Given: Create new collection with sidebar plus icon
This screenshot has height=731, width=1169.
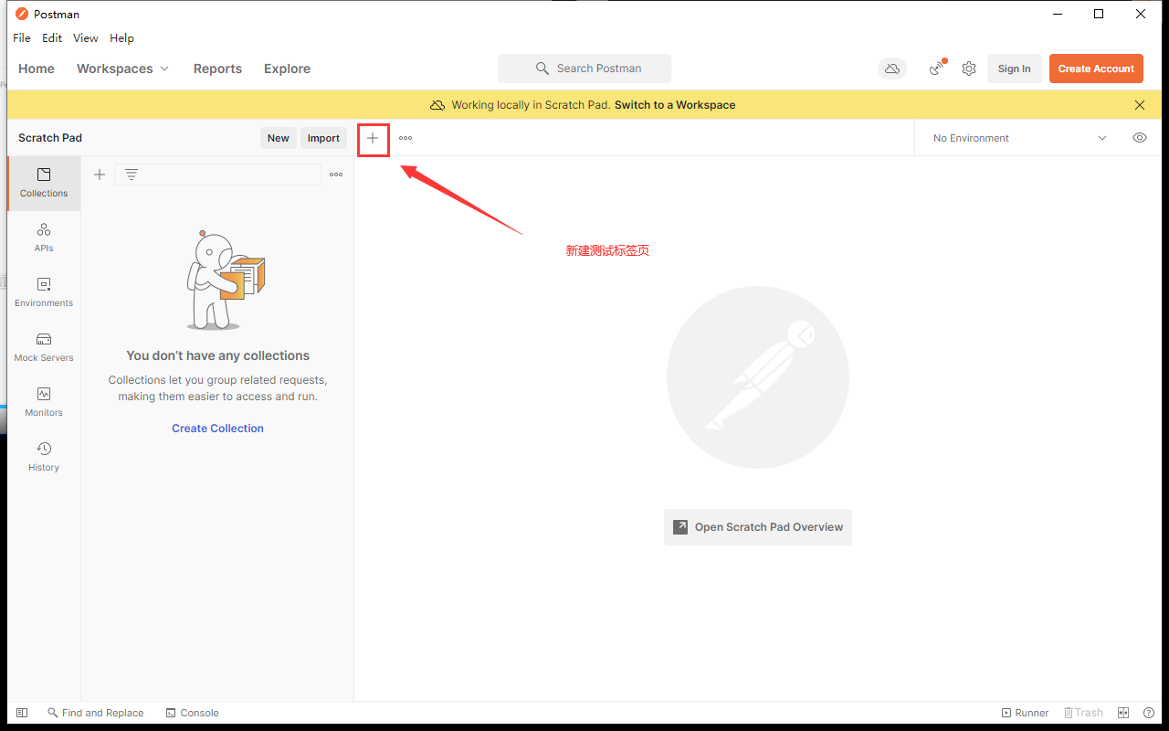Looking at the screenshot, I should point(100,175).
